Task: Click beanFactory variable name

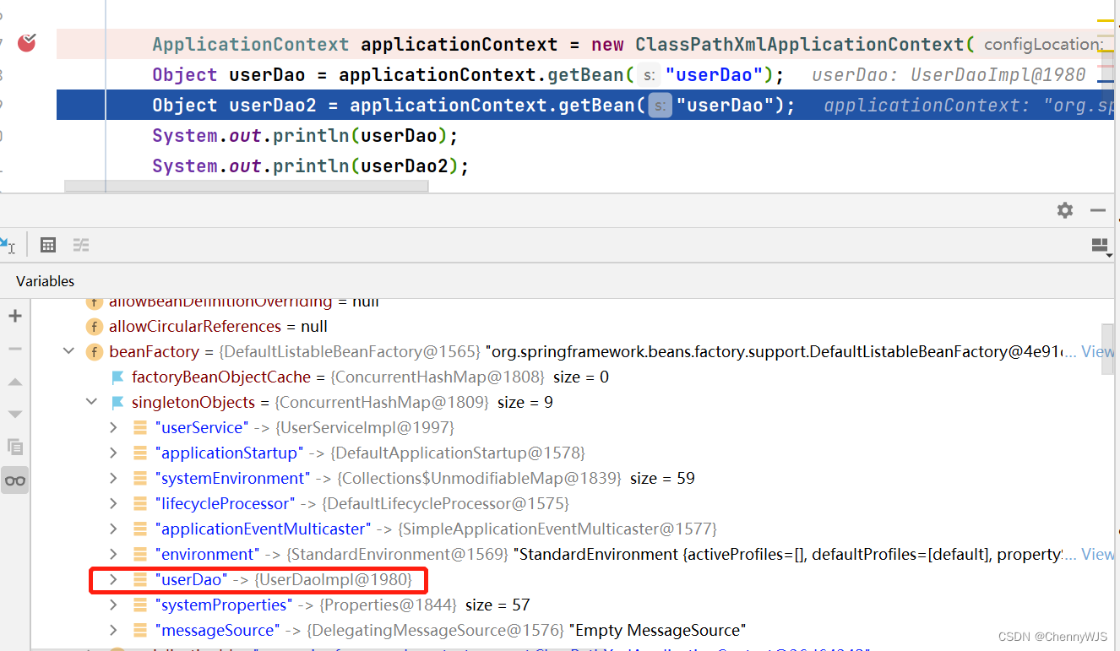Action: [155, 351]
